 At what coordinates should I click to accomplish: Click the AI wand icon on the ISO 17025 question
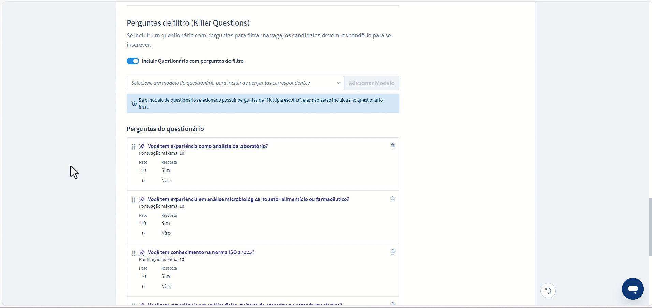[x=142, y=252]
